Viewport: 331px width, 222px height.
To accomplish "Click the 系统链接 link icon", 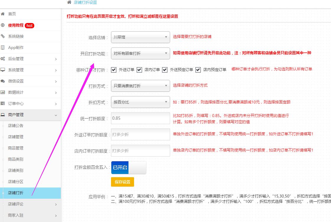I will tap(3, 36).
